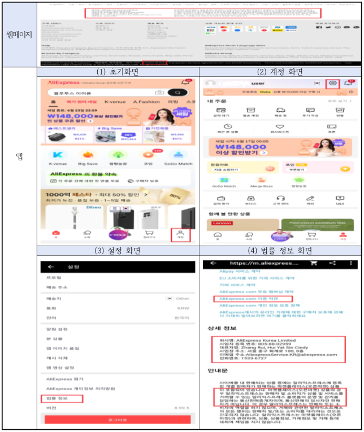364x432 pixels.
Task: Expand 'view all' chevron beside my orders
Action: pos(350,101)
